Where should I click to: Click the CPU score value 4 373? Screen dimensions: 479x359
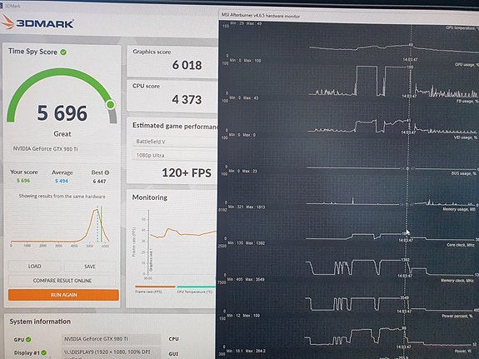187,100
